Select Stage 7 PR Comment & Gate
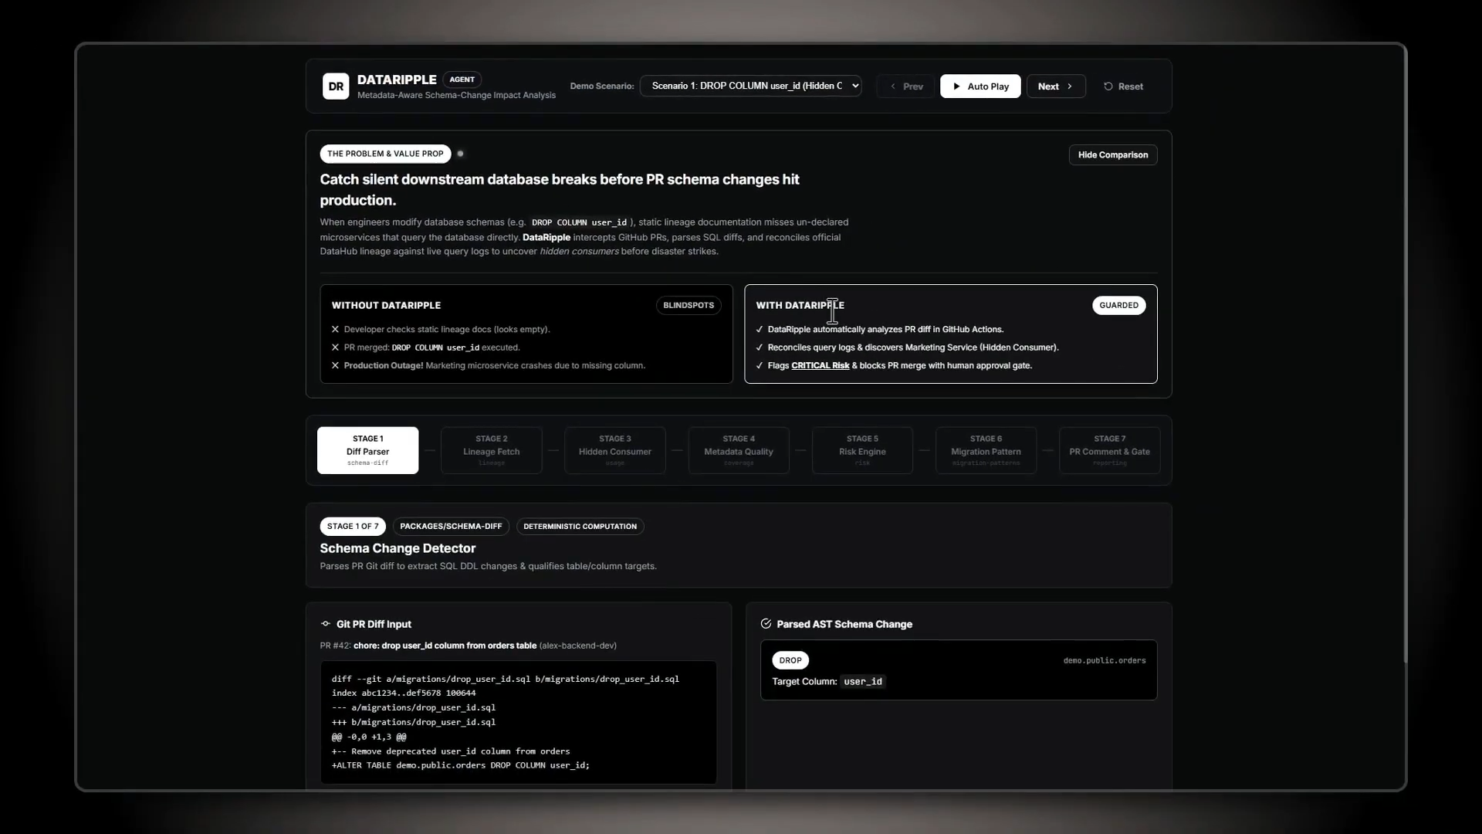 point(1109,450)
